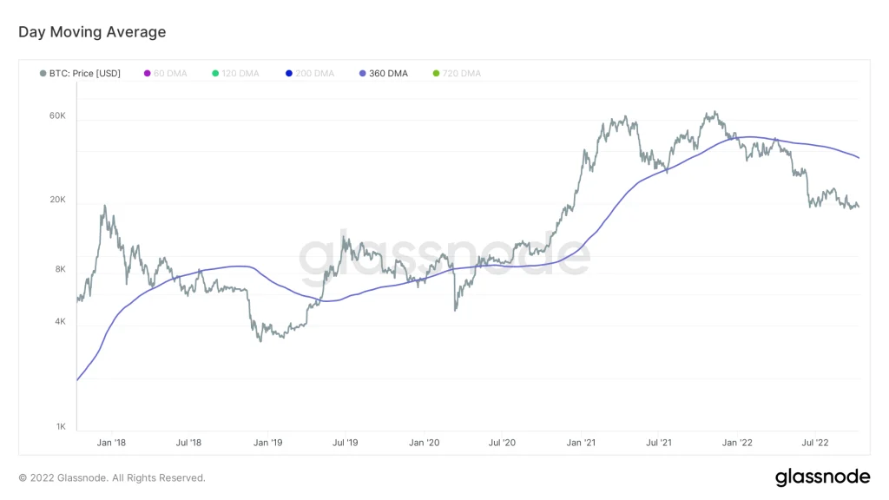This screenshot has height=500, width=889.
Task: Toggle the 60 DMA series label
Action: [x=170, y=74]
